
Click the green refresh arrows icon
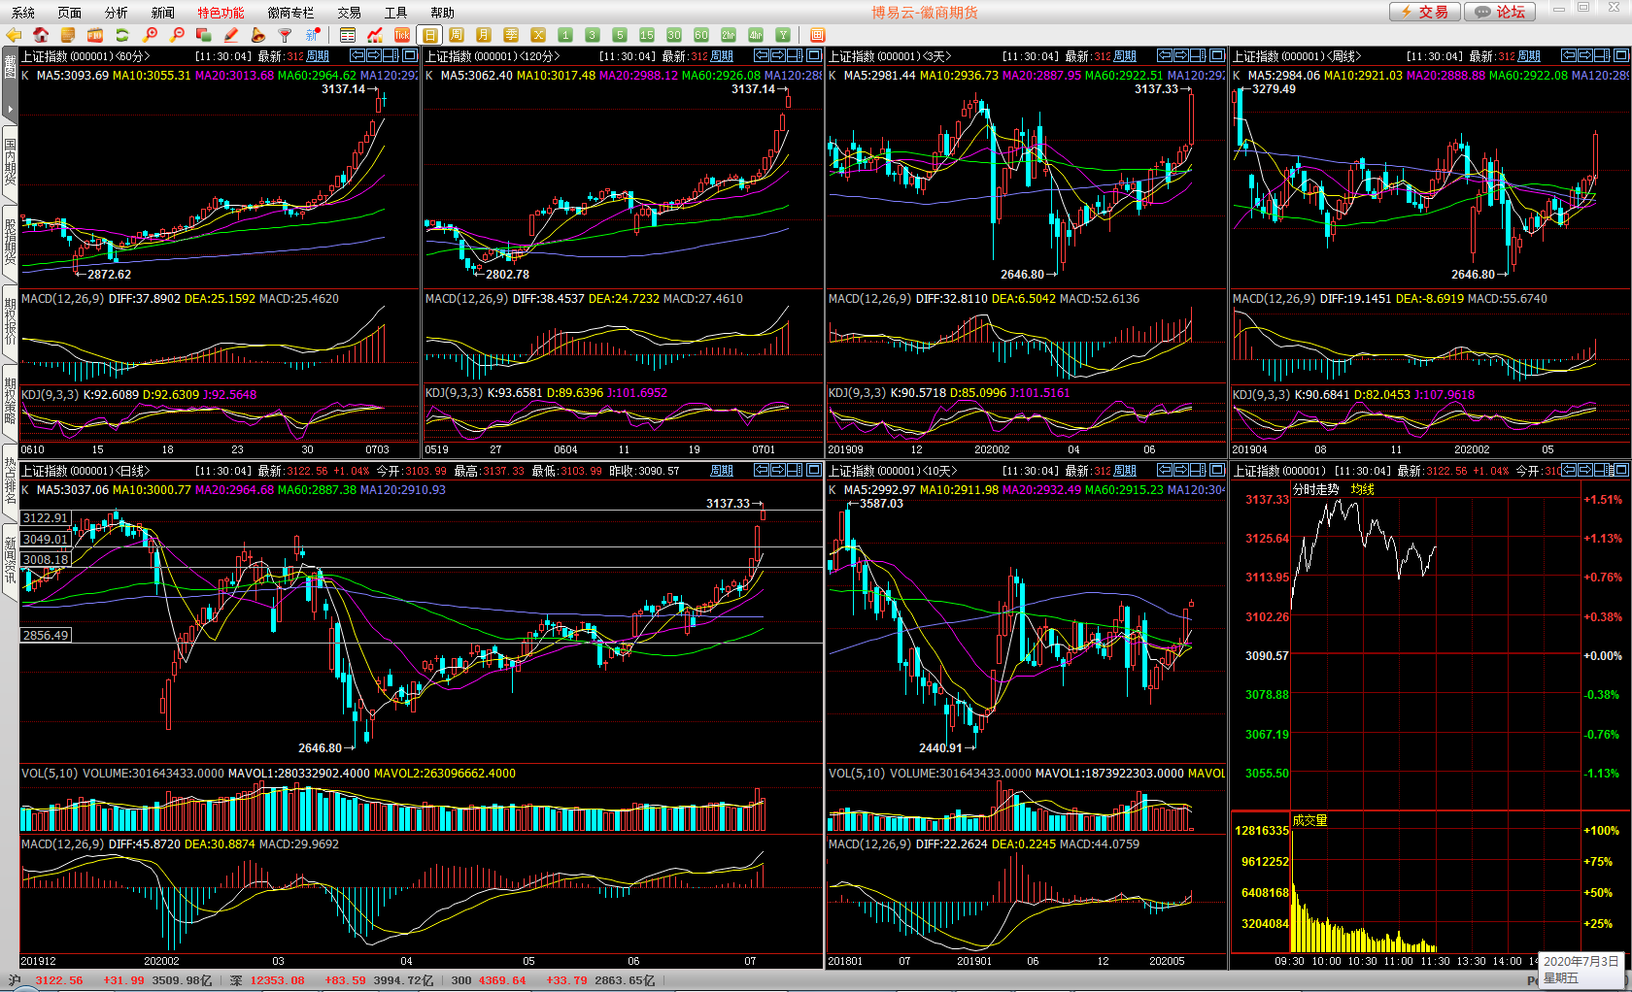click(122, 35)
